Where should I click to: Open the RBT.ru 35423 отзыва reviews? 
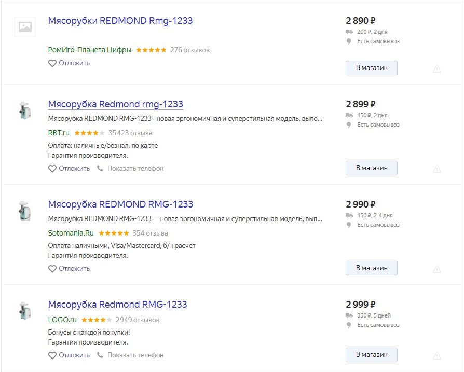pos(130,133)
